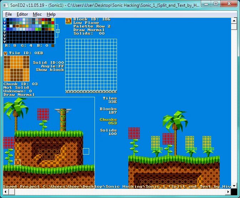Image resolution: width=240 pixels, height=198 pixels.
Task: Click the Chunk ID: 03 label
Action: (21, 84)
